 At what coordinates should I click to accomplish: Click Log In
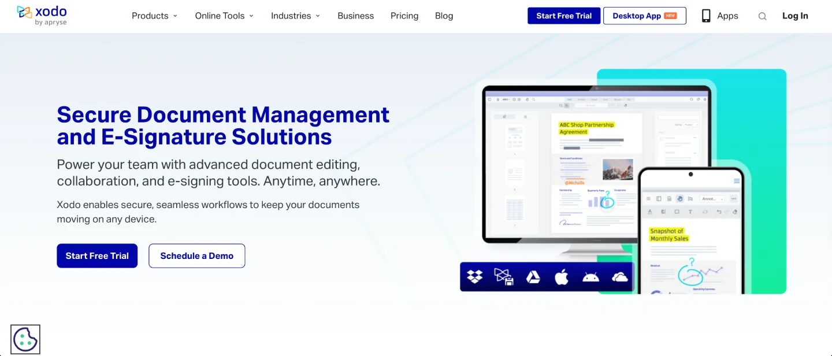pos(795,16)
